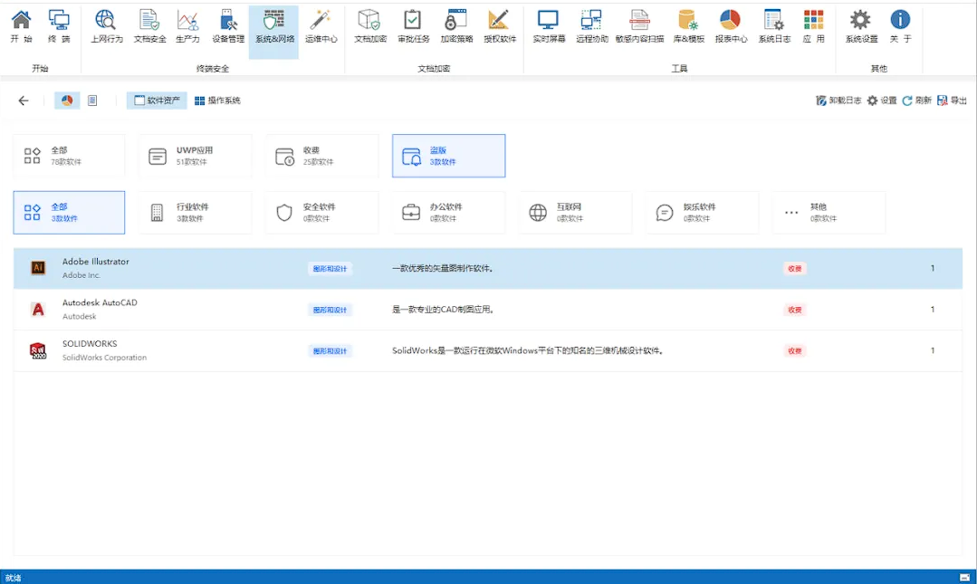The width and height of the screenshot is (977, 584).
Task: Click the 就绪 status bar text
Action: coord(13,578)
